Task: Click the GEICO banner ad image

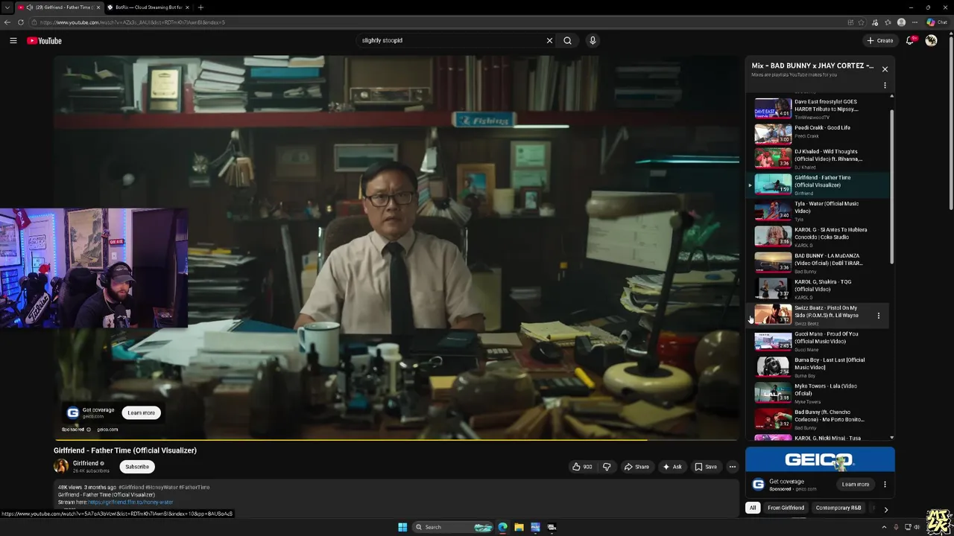Action: pos(820,460)
